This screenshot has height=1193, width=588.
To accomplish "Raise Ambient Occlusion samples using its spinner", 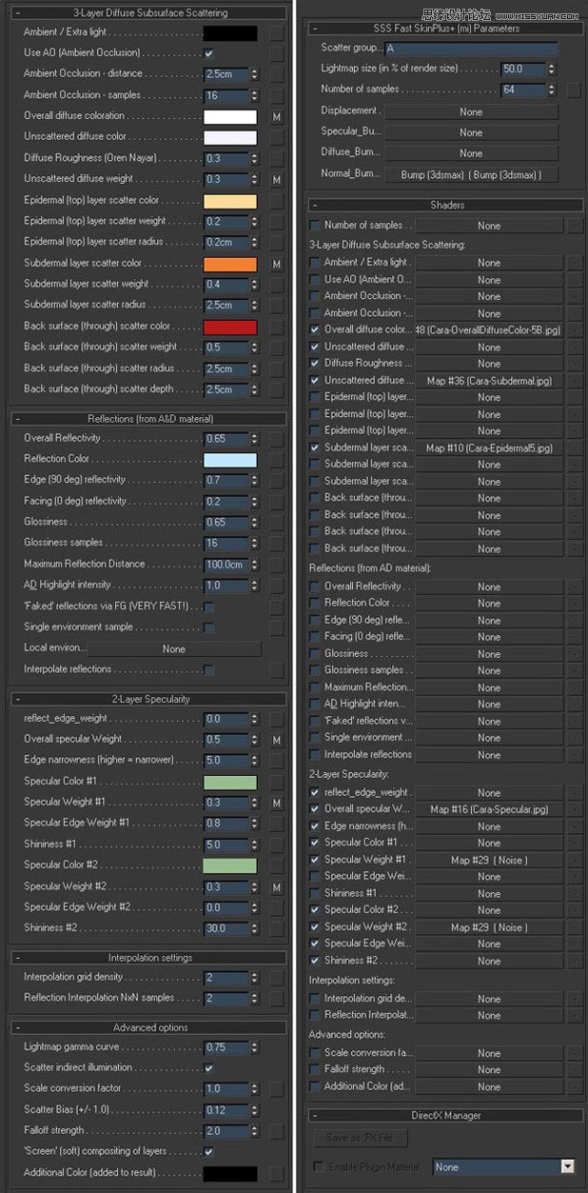I will pos(252,89).
